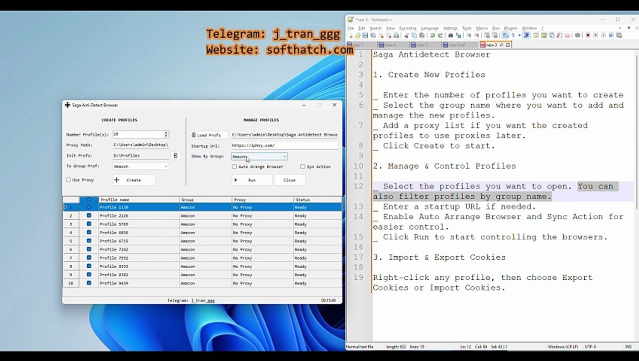This screenshot has width=639, height=361.
Task: Select the row for Profile 8333
Action: tap(202, 266)
